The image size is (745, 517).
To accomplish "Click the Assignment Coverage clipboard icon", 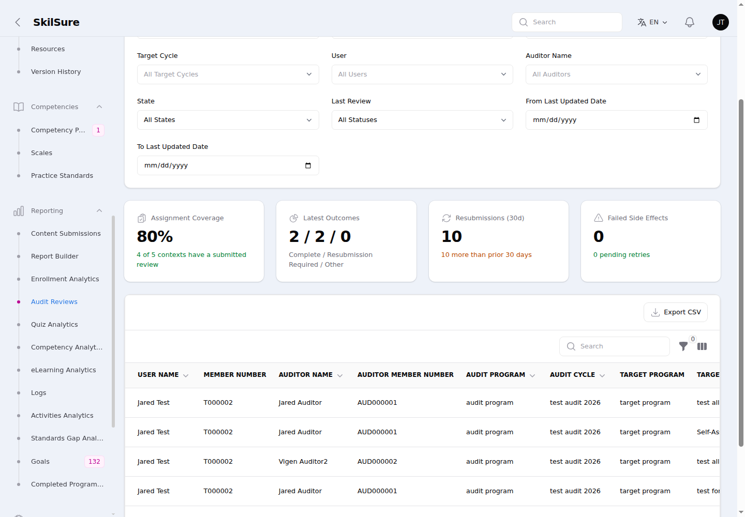I will point(142,218).
